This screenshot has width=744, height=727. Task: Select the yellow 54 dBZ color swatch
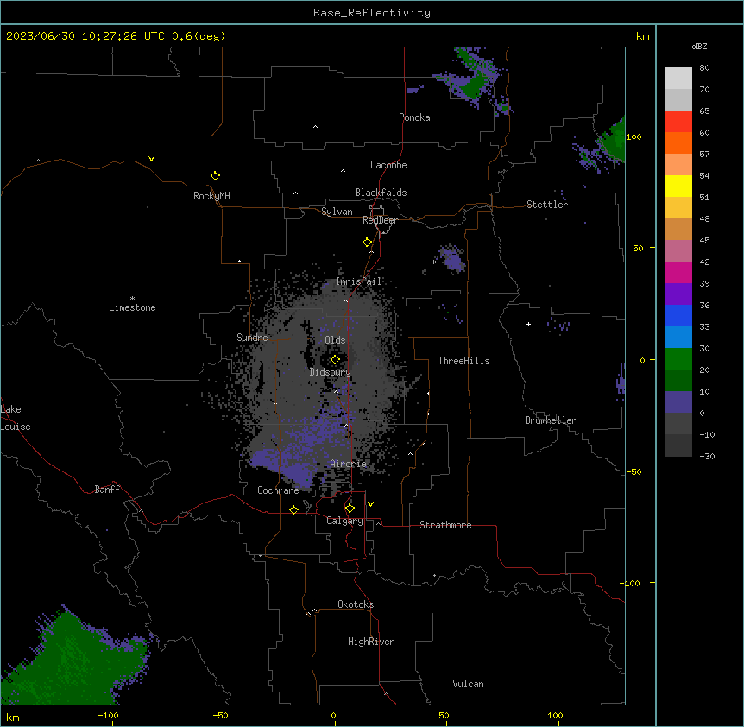point(678,186)
